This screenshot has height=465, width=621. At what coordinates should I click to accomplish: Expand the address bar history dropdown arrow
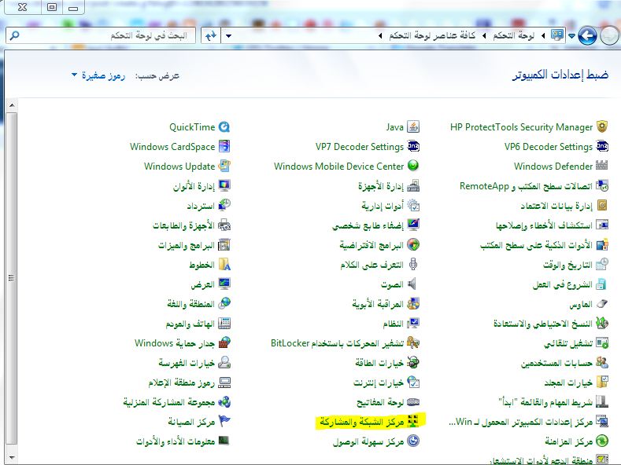[228, 36]
